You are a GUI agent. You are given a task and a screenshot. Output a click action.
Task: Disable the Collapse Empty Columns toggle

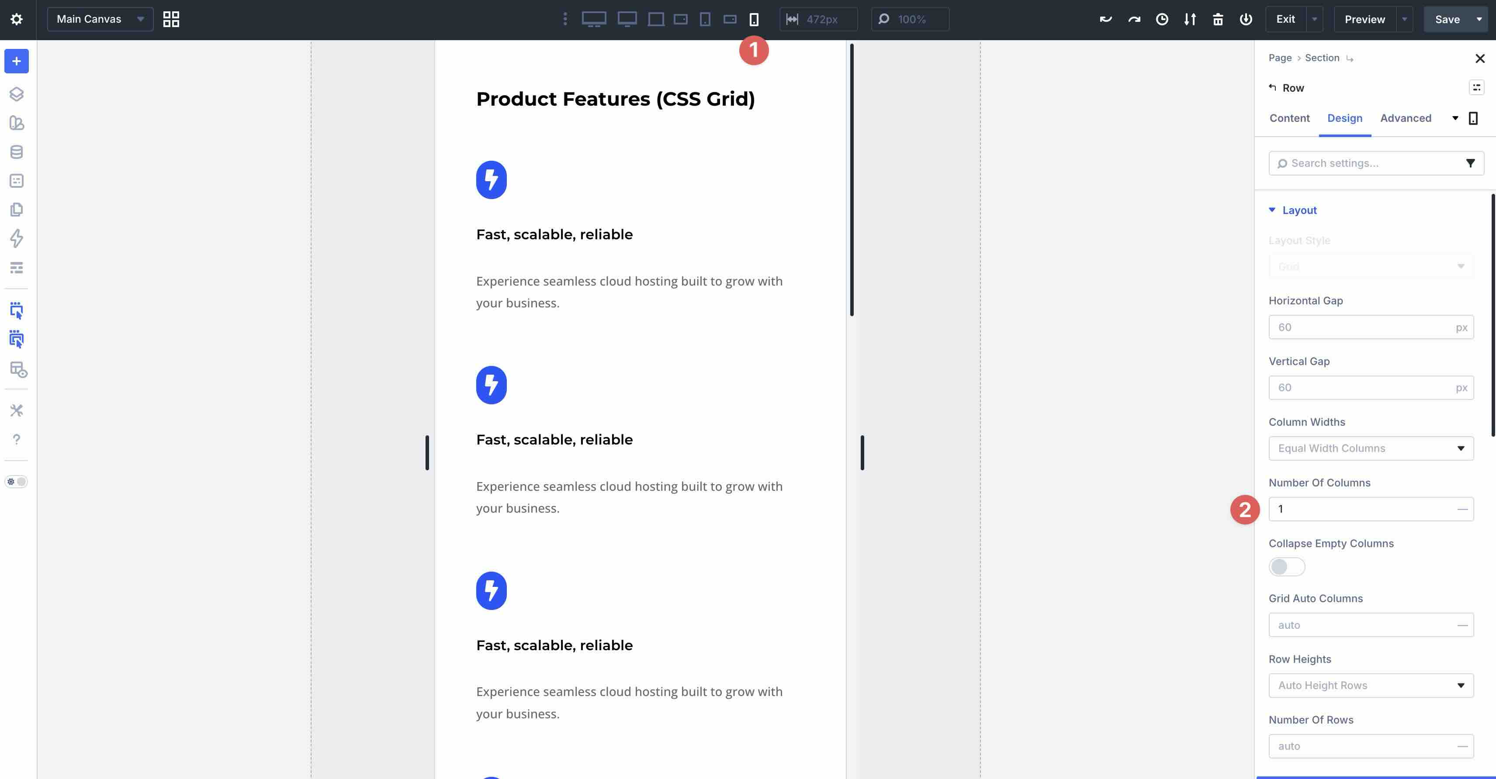(x=1286, y=566)
